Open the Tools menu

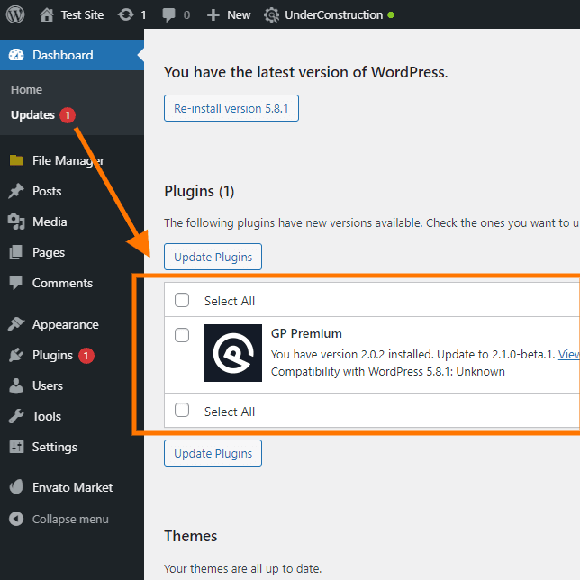[x=47, y=416]
